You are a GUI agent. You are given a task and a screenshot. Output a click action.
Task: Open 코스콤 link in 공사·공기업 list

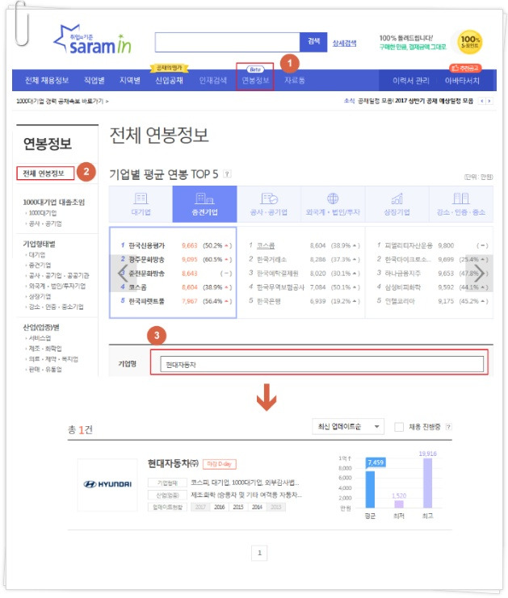[266, 245]
